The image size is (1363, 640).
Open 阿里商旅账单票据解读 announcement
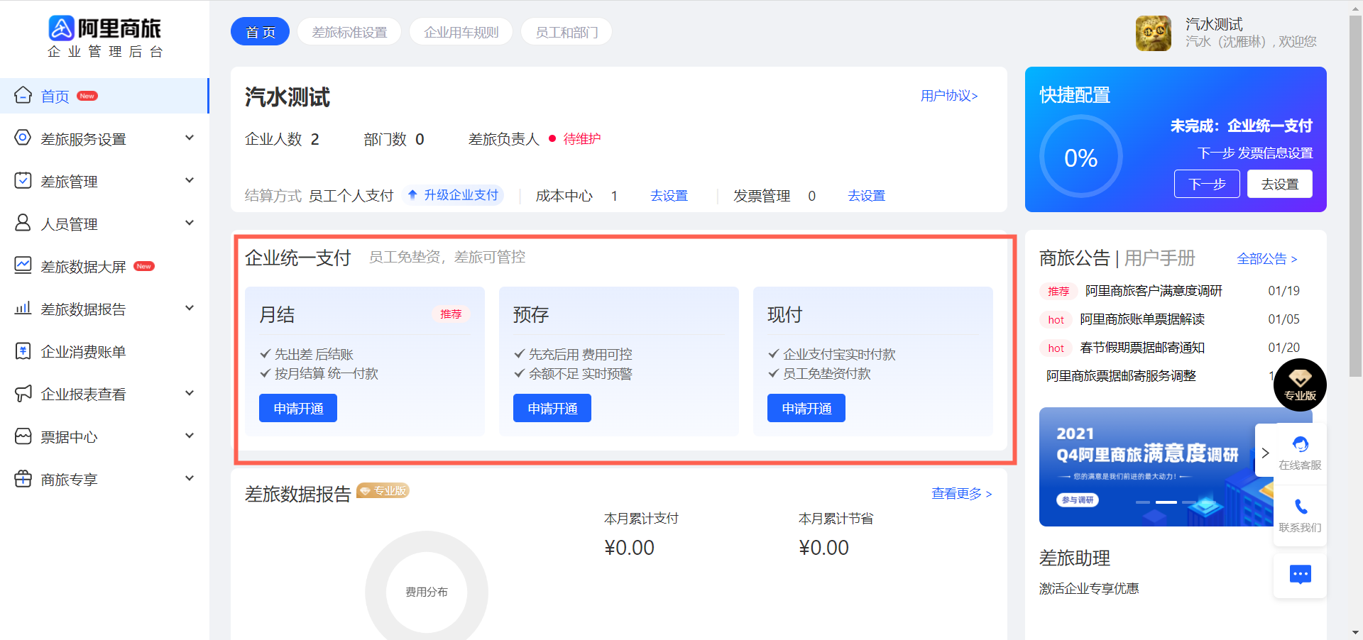pyautogui.click(x=1142, y=319)
